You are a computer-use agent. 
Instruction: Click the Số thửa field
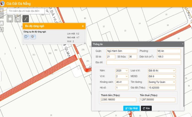pyautogui.click(x=133, y=57)
